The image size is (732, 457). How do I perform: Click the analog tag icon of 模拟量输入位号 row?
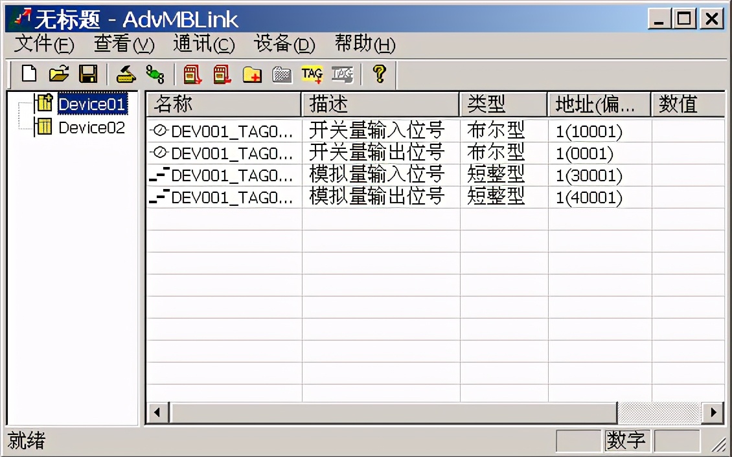159,175
